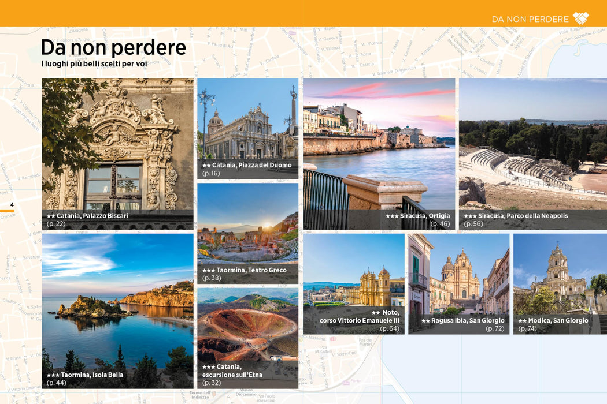
Task: Click the caption 'Siracusa, Parco della Neapolis'
Action: tap(523, 216)
